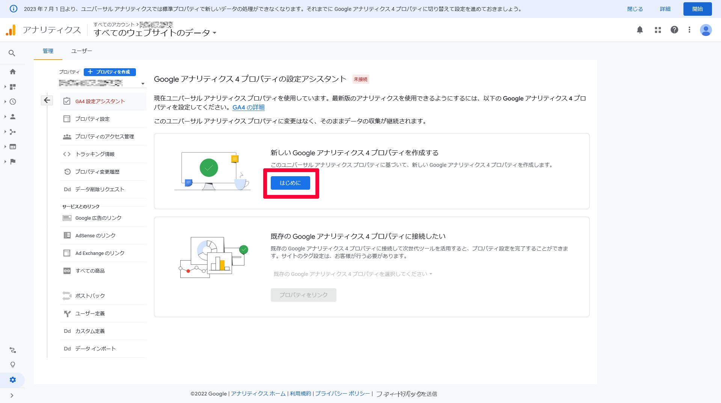This screenshot has width=721, height=403.
Task: Click the はじめに button
Action: point(290,183)
